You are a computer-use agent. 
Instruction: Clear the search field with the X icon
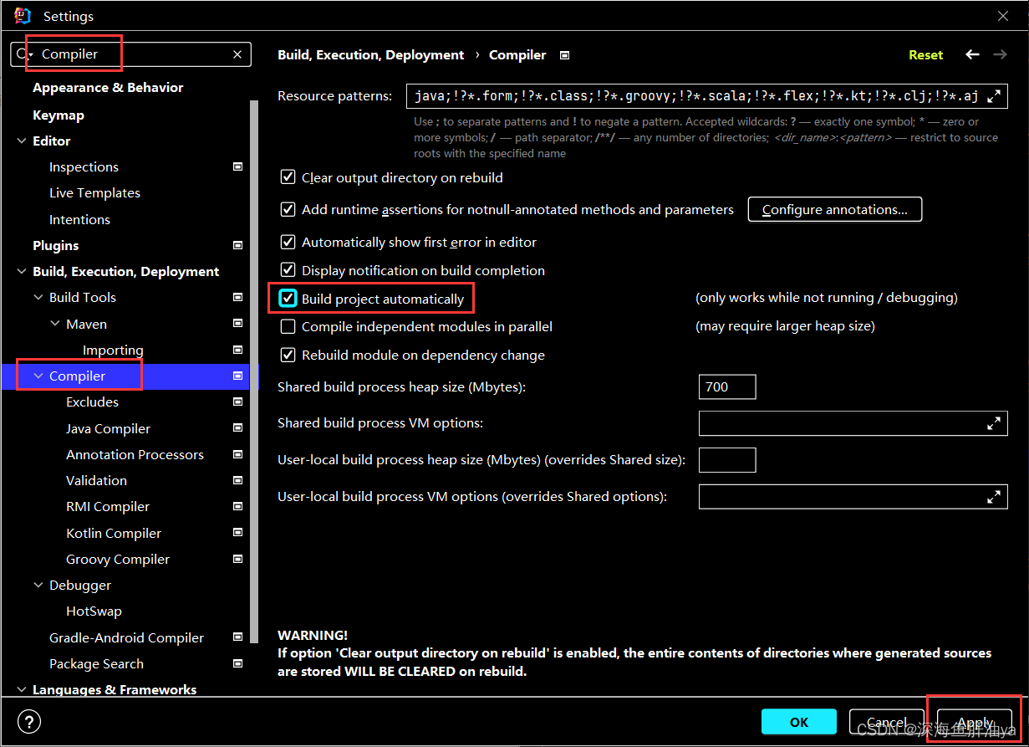[x=237, y=54]
